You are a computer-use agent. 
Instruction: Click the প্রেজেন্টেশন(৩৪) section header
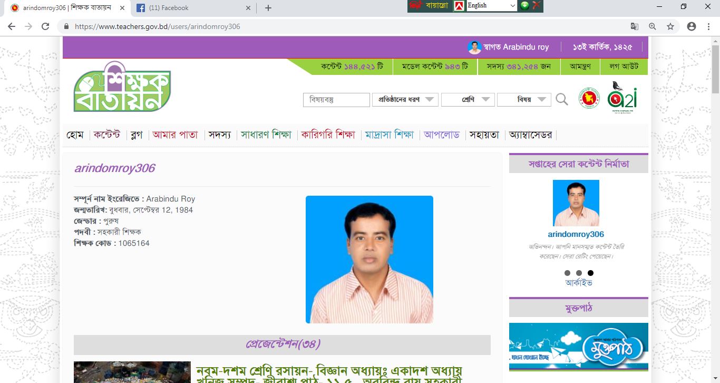click(282, 344)
